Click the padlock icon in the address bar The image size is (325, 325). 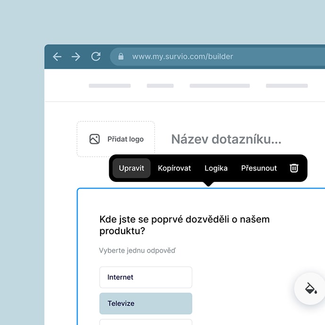[x=121, y=57]
